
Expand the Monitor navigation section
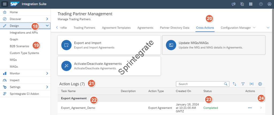(x=47, y=73)
